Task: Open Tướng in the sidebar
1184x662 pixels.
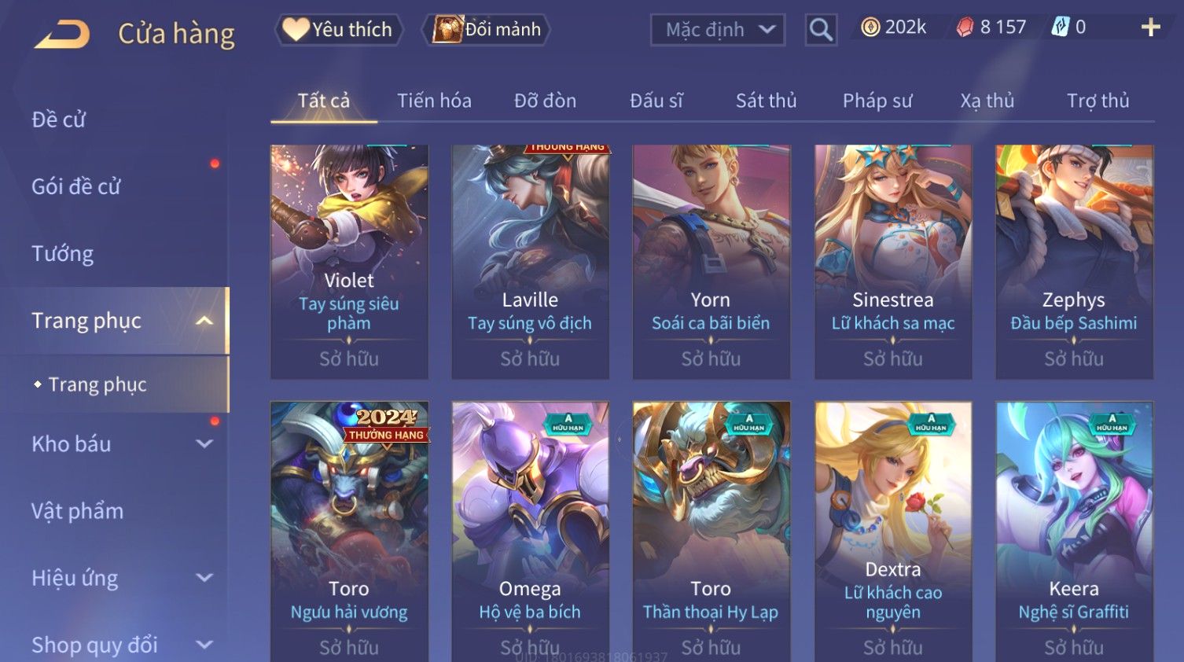Action: pos(63,253)
